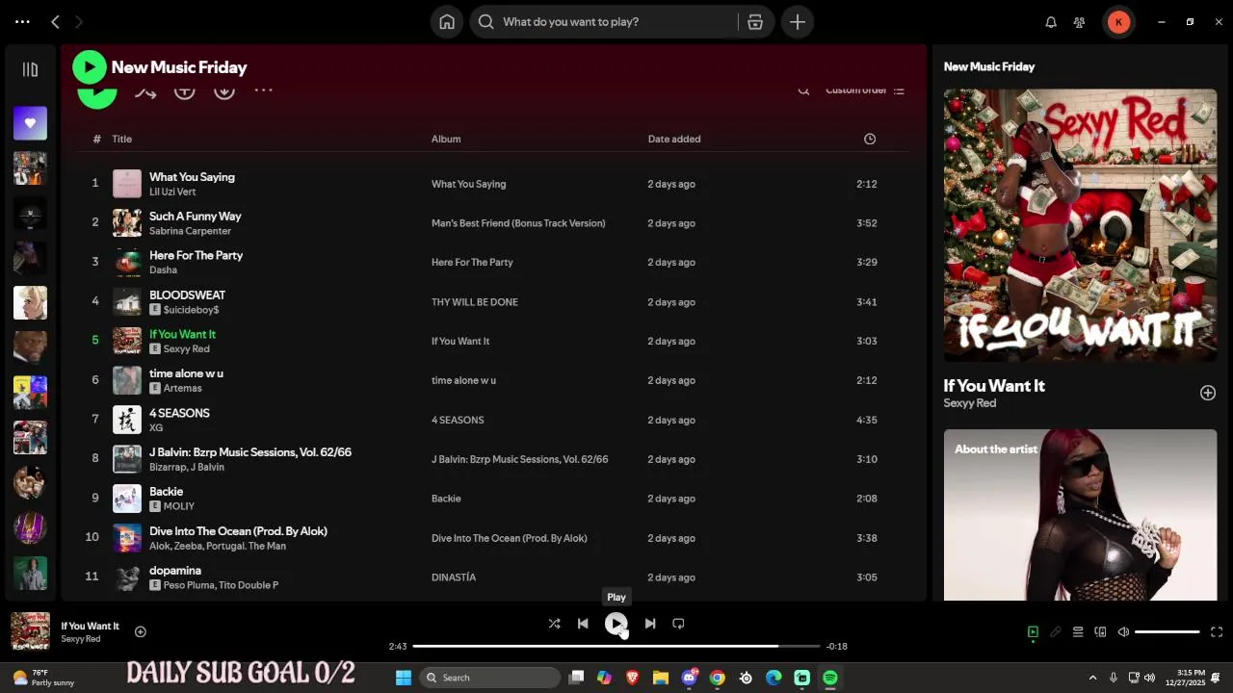
Task: Select the track What You Saying
Action: point(192,177)
